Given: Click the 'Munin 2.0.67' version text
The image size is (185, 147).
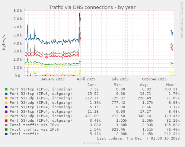Looking at the screenshot, I should 92,143.
